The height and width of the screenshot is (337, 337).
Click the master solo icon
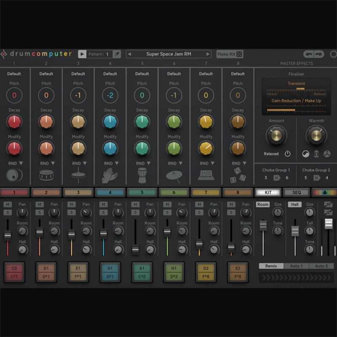[x=328, y=213]
